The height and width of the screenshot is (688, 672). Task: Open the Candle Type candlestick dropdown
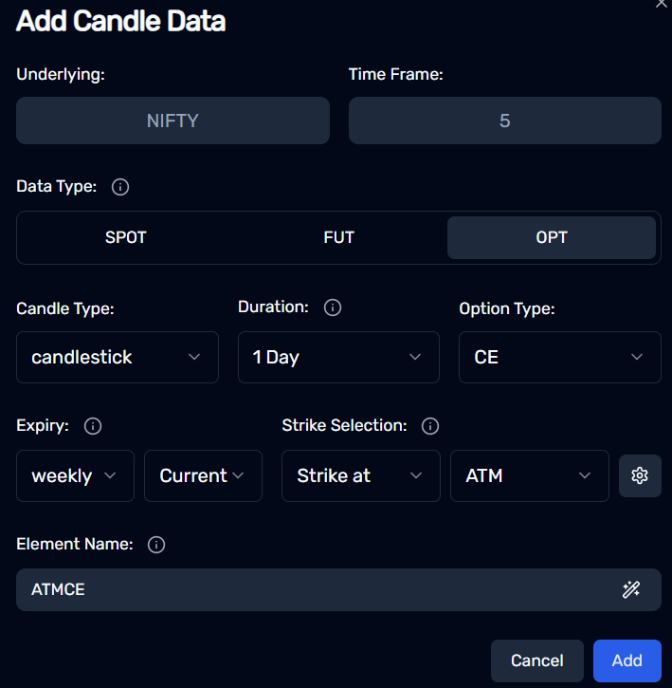pos(118,357)
